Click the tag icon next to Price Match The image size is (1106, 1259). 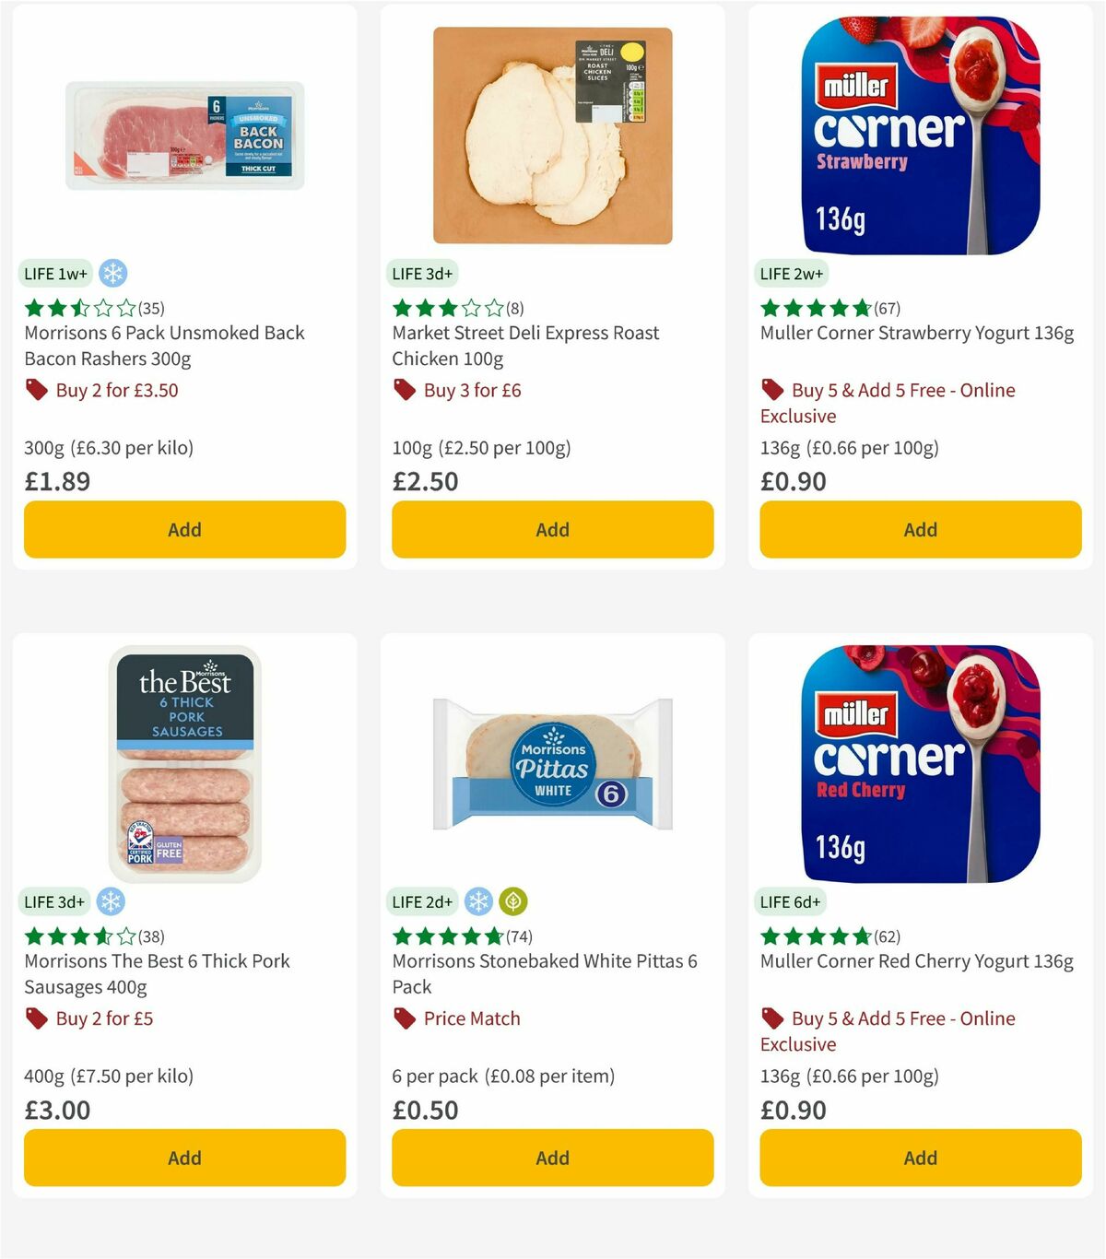404,1018
